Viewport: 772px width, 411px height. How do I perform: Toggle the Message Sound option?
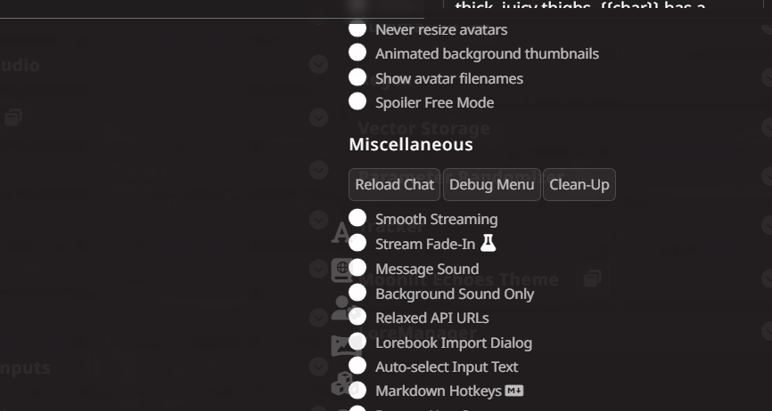357,268
